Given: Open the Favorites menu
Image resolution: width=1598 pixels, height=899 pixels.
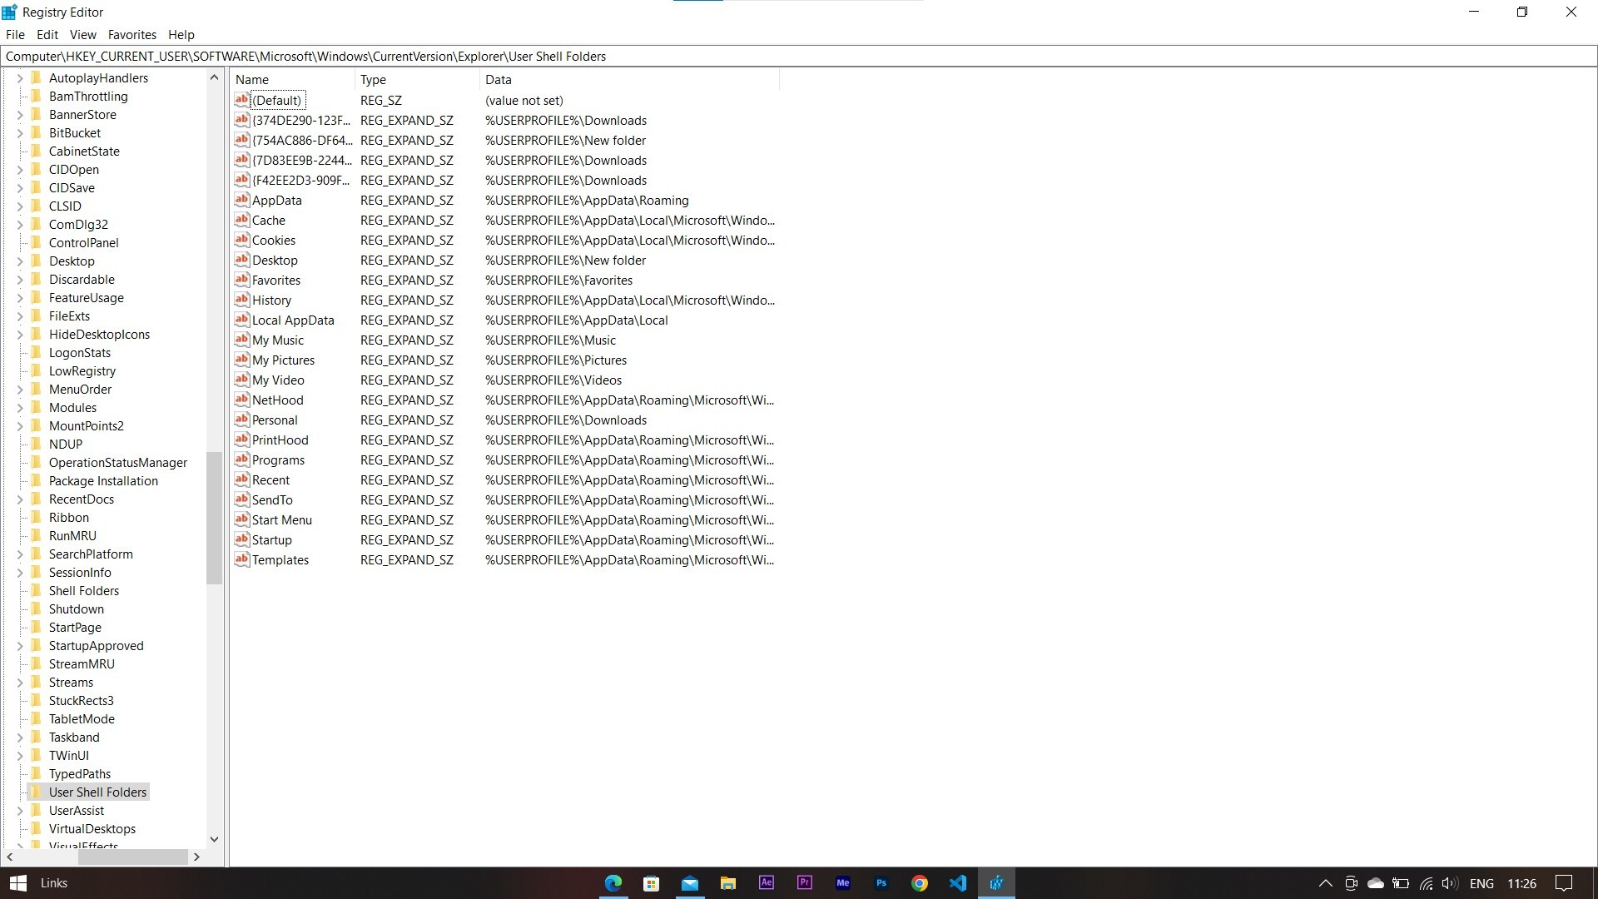Looking at the screenshot, I should point(132,35).
